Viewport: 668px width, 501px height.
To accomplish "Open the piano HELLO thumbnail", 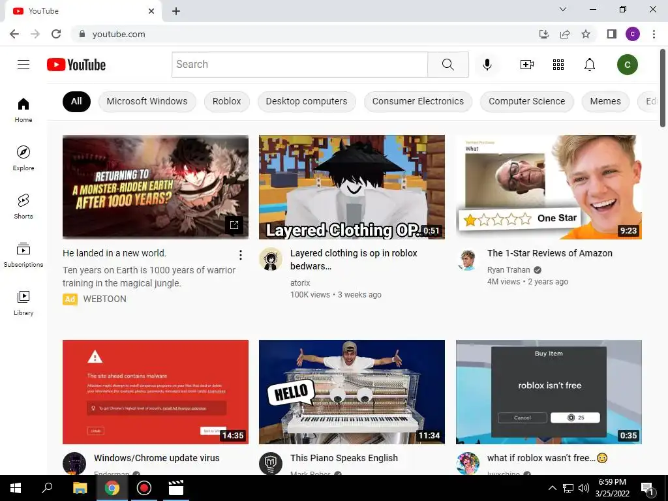I will [352, 392].
